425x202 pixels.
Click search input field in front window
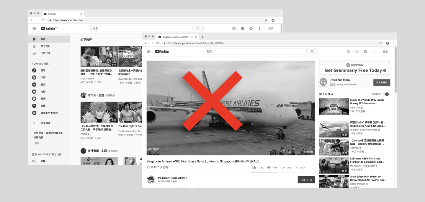(256, 51)
